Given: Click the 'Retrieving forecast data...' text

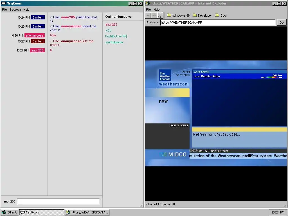Looking at the screenshot, I should 216,134.
